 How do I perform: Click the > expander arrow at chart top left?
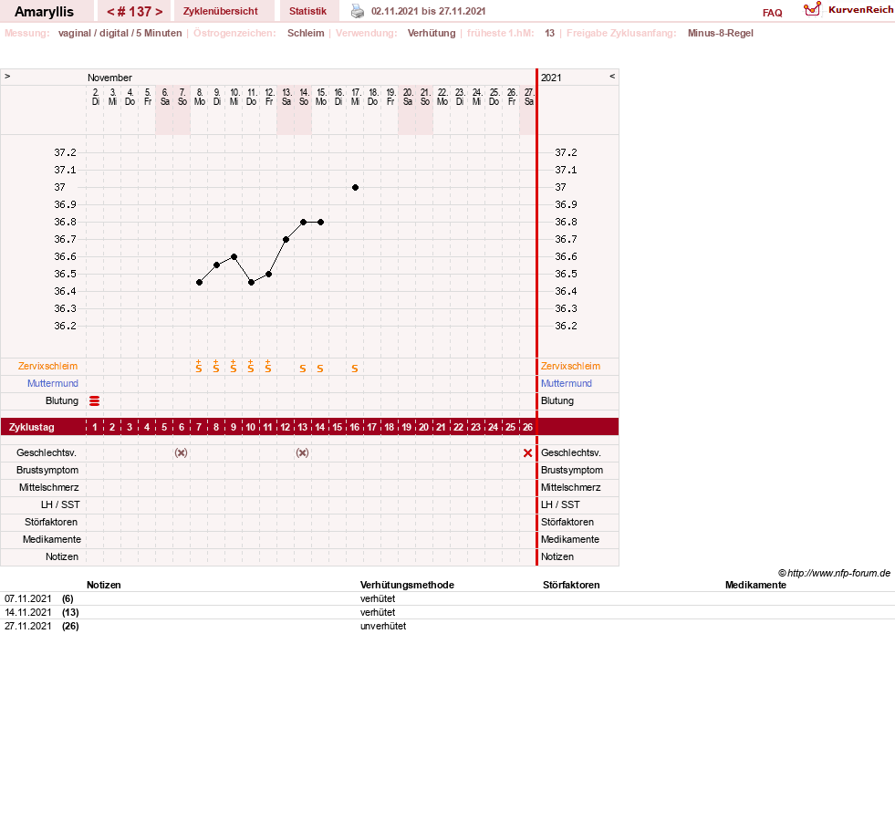pos(7,76)
